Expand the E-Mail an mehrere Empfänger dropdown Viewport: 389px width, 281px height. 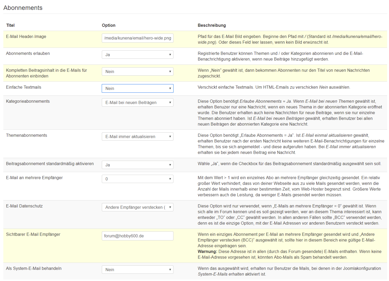(x=137, y=179)
